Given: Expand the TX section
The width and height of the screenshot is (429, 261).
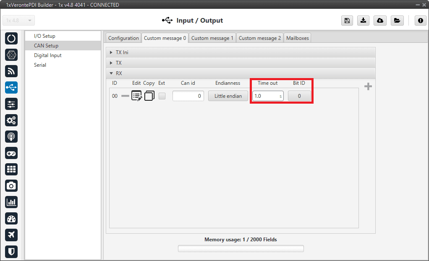Looking at the screenshot, I should click(x=118, y=63).
